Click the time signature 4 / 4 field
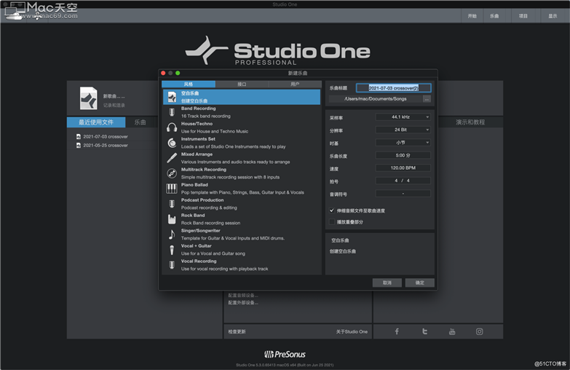The width and height of the screenshot is (570, 370). click(x=403, y=181)
